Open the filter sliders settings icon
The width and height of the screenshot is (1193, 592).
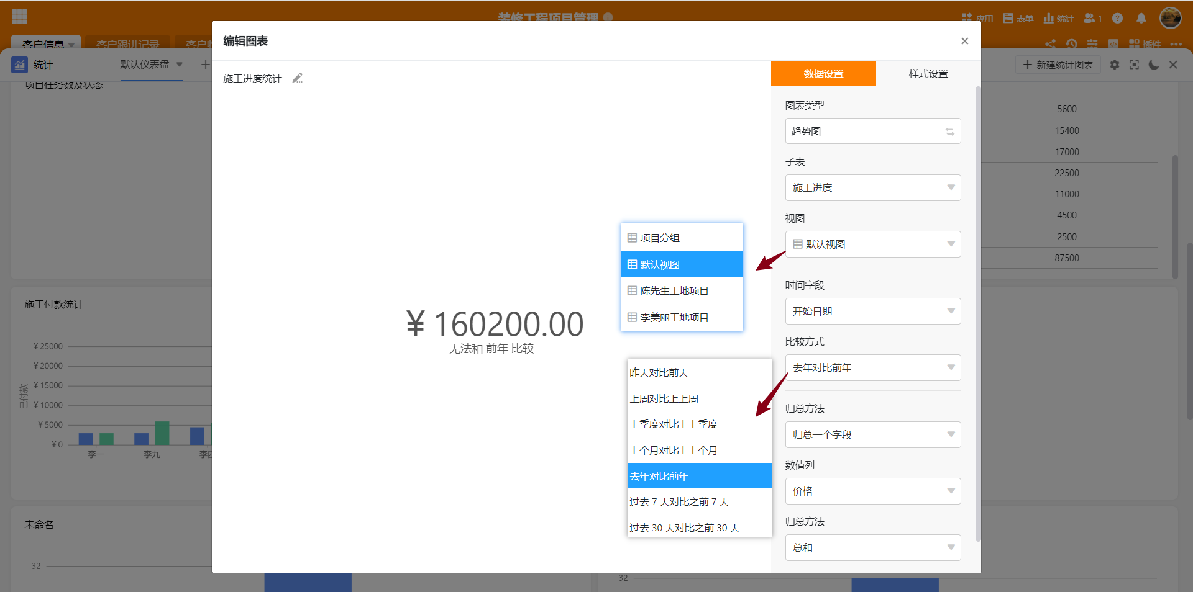(1092, 44)
